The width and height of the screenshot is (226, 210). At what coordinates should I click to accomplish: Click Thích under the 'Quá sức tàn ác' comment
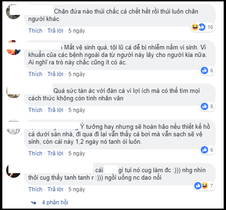36,110
